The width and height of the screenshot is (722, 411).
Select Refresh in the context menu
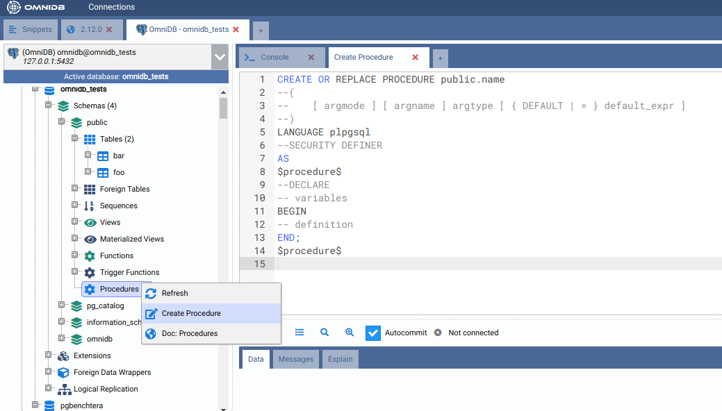tap(175, 293)
